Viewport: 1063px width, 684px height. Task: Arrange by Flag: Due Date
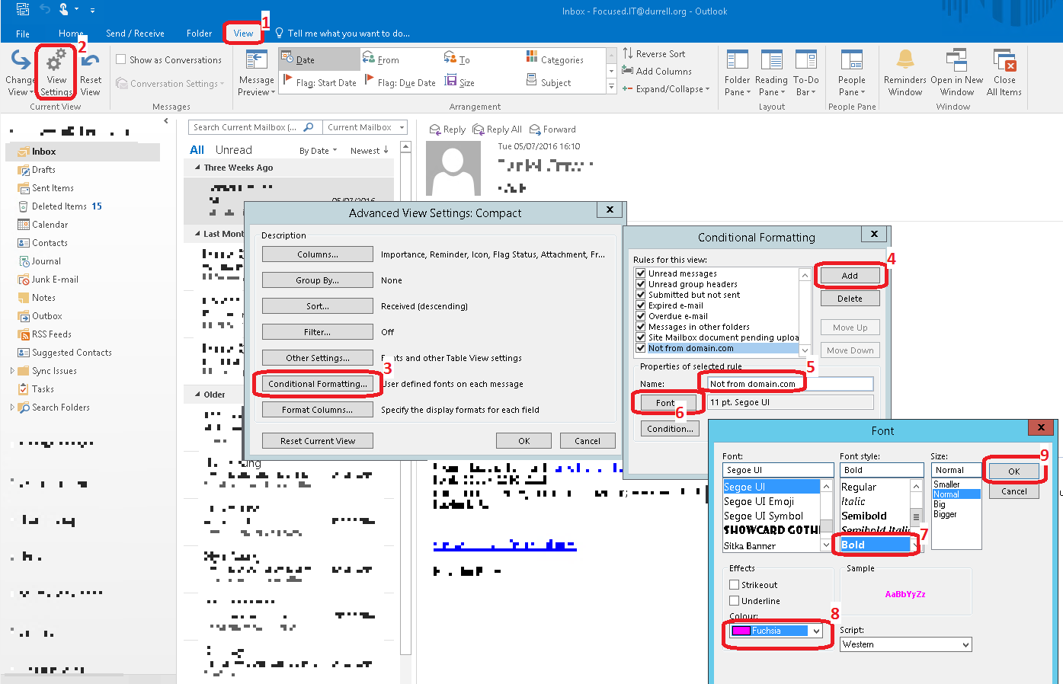pyautogui.click(x=401, y=82)
